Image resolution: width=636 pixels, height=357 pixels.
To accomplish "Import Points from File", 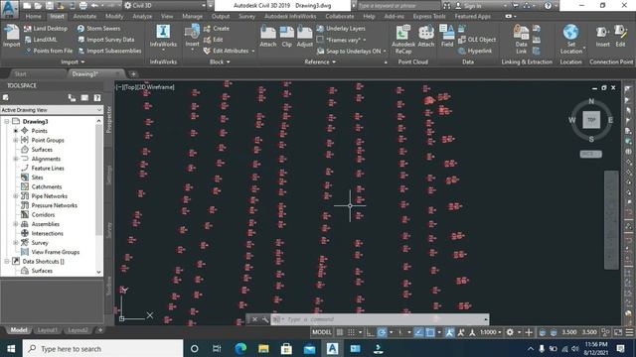I will [49, 51].
